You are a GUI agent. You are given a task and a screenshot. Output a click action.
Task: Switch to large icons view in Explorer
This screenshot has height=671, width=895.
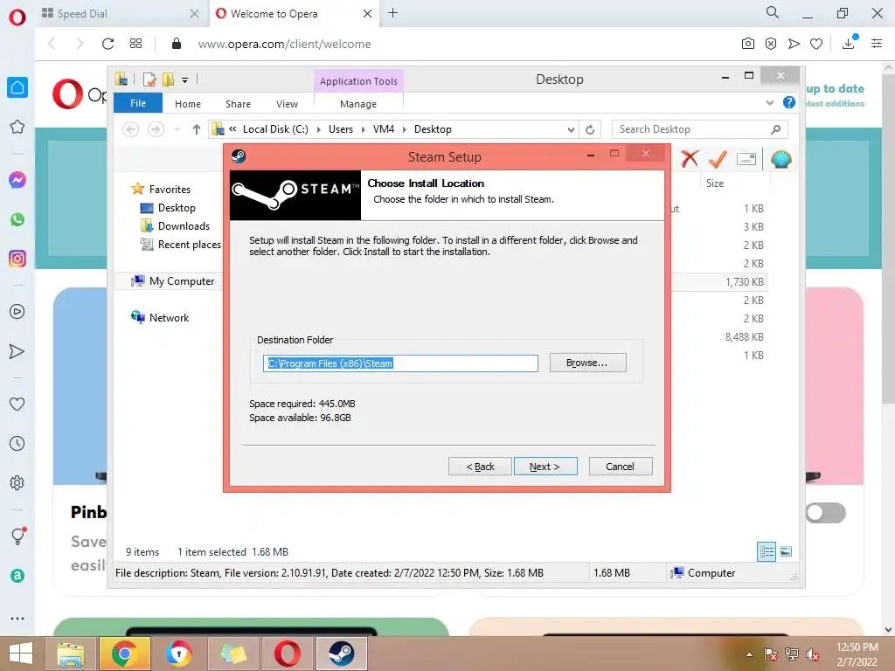coord(786,551)
